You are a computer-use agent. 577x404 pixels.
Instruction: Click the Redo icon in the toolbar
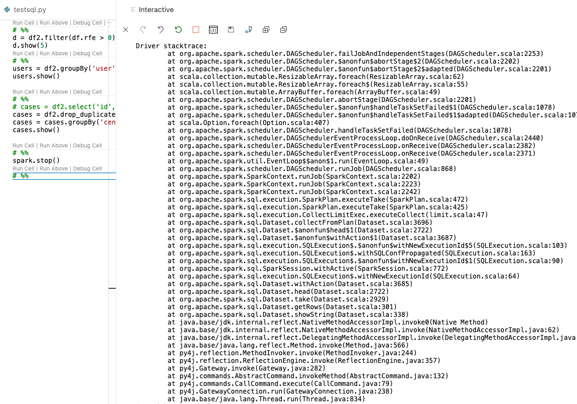[143, 30]
